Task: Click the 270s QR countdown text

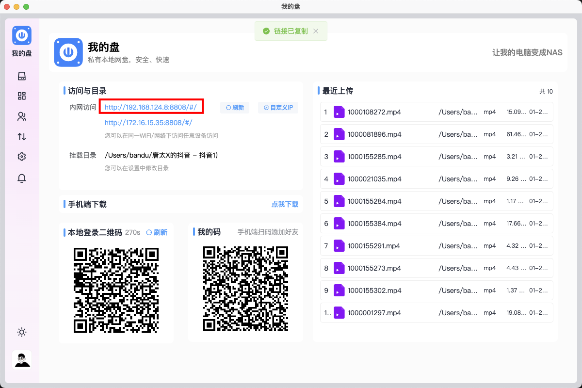Action: (x=132, y=232)
